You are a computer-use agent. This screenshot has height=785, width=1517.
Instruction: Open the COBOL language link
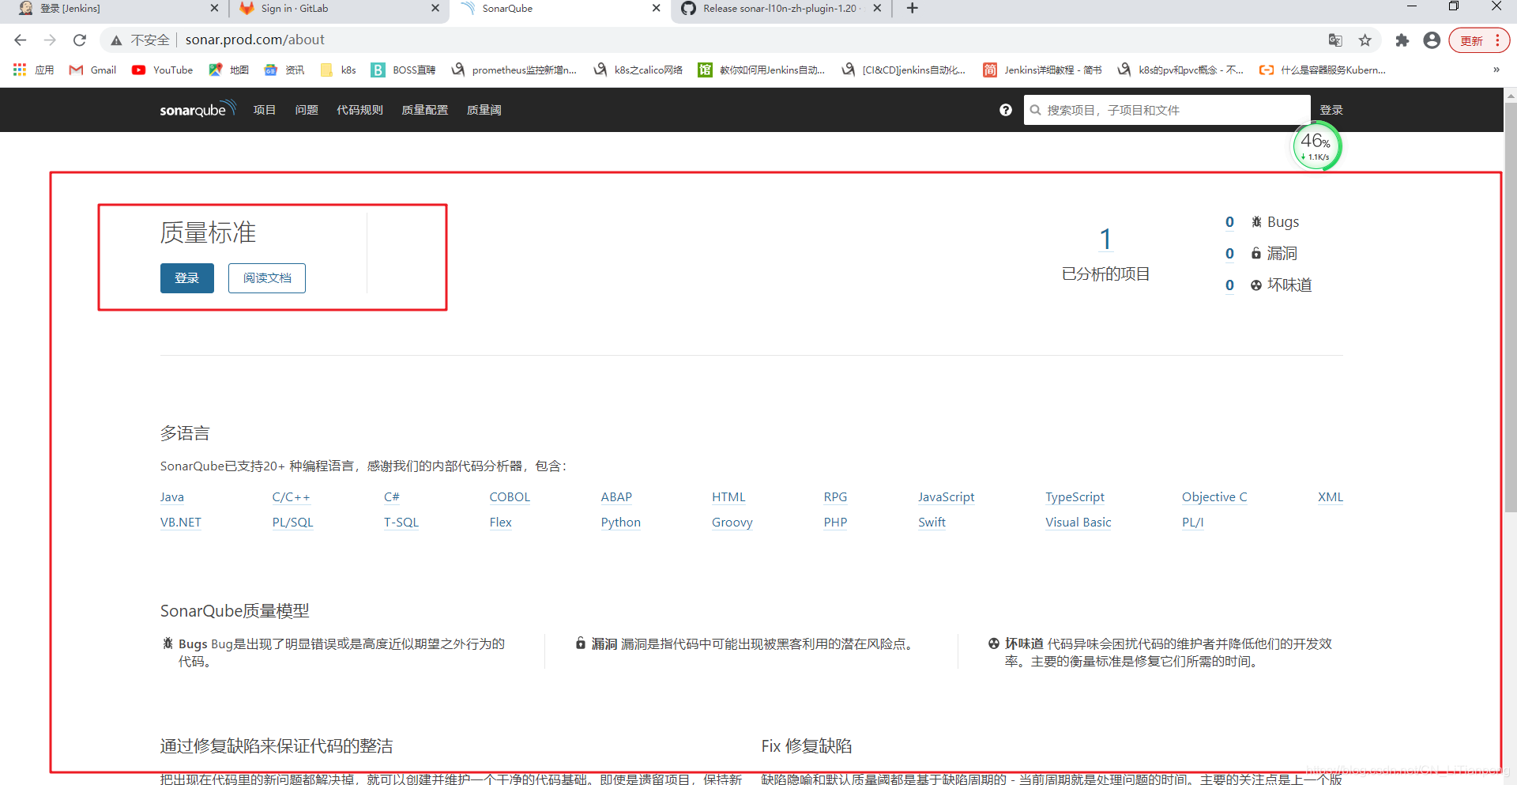tap(510, 497)
